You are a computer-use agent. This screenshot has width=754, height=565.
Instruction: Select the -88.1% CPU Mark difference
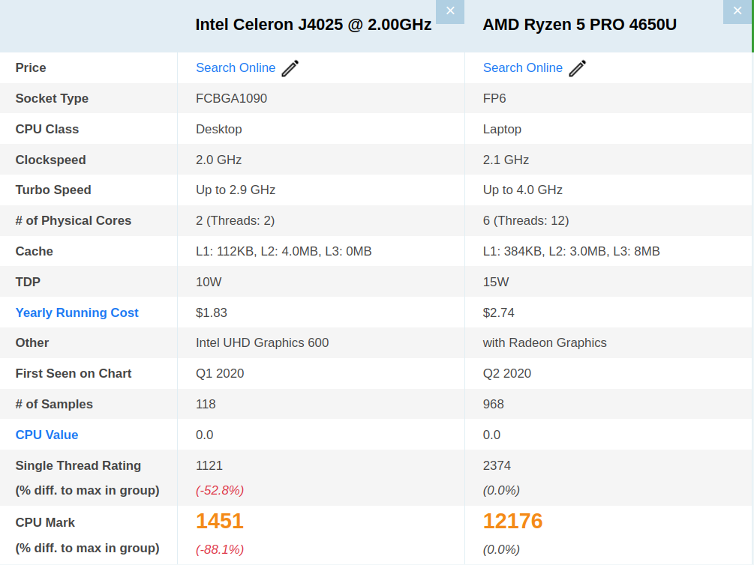point(220,549)
